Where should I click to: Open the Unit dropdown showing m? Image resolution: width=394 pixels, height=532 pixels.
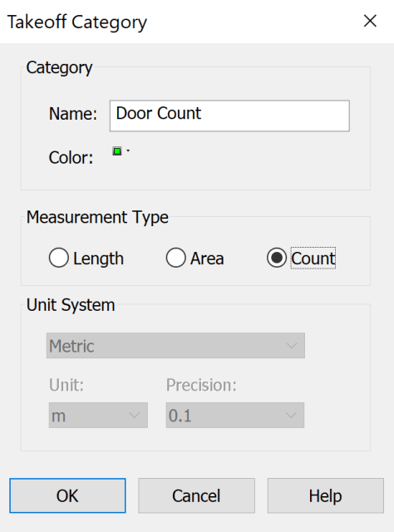98,416
